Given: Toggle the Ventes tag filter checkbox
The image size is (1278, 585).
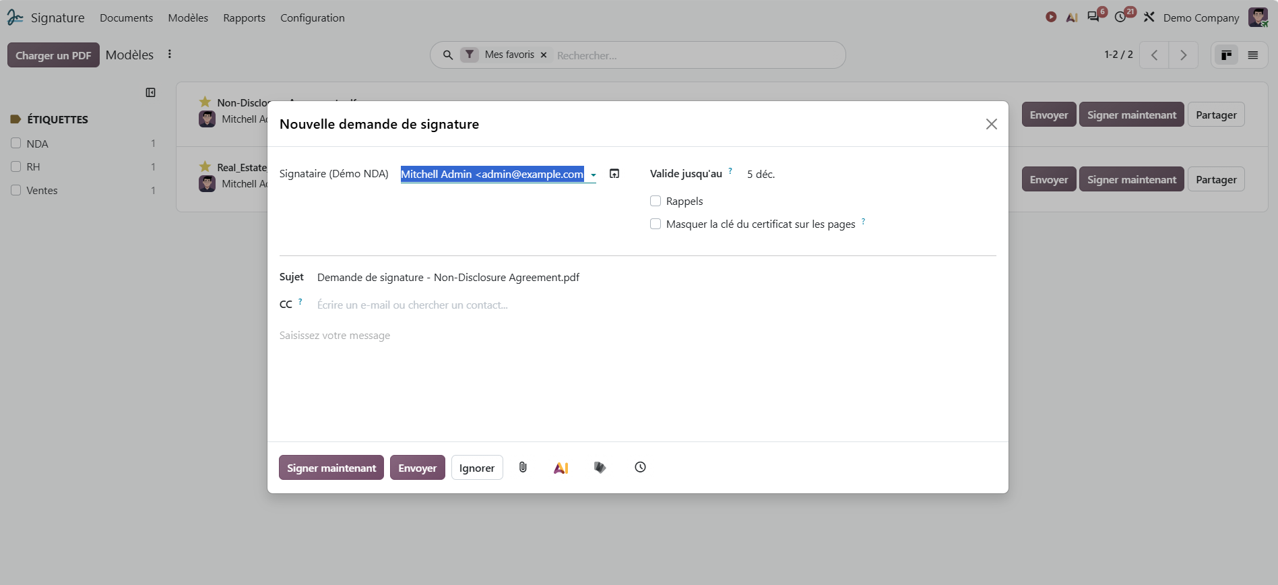Looking at the screenshot, I should (x=16, y=190).
